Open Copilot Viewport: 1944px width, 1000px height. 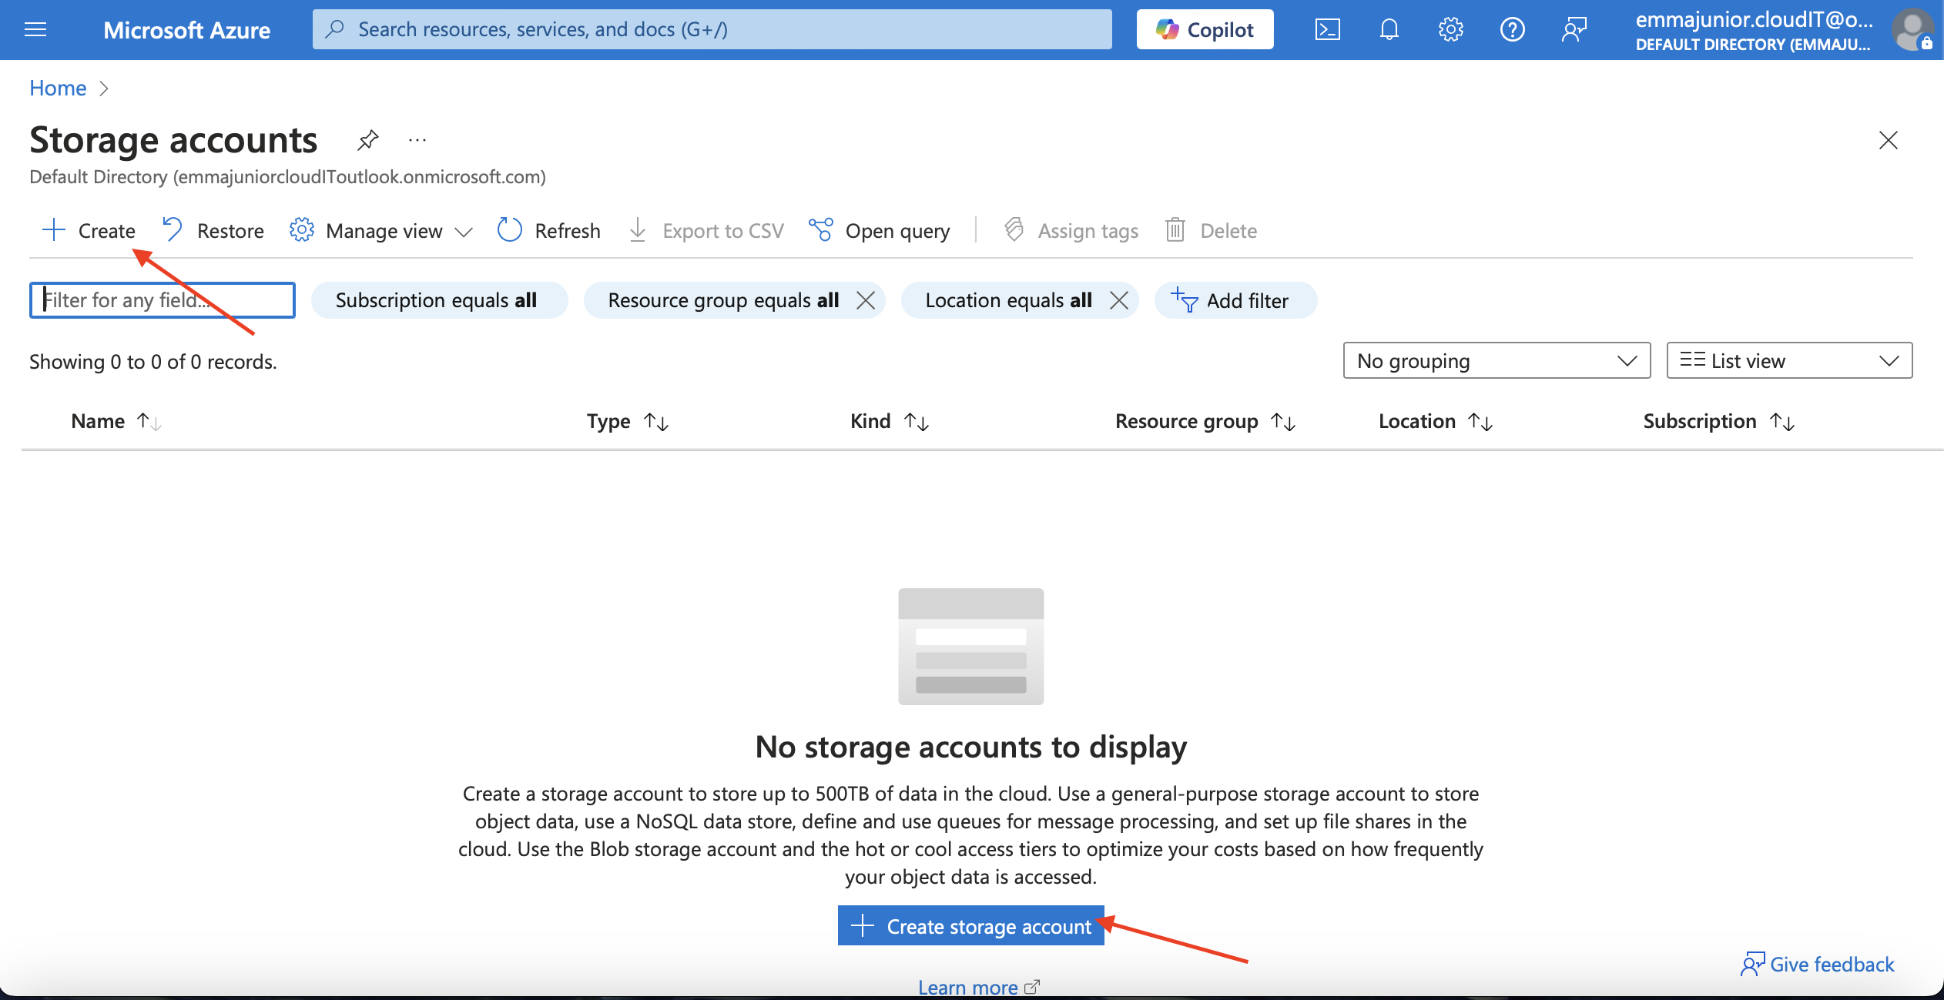point(1205,29)
